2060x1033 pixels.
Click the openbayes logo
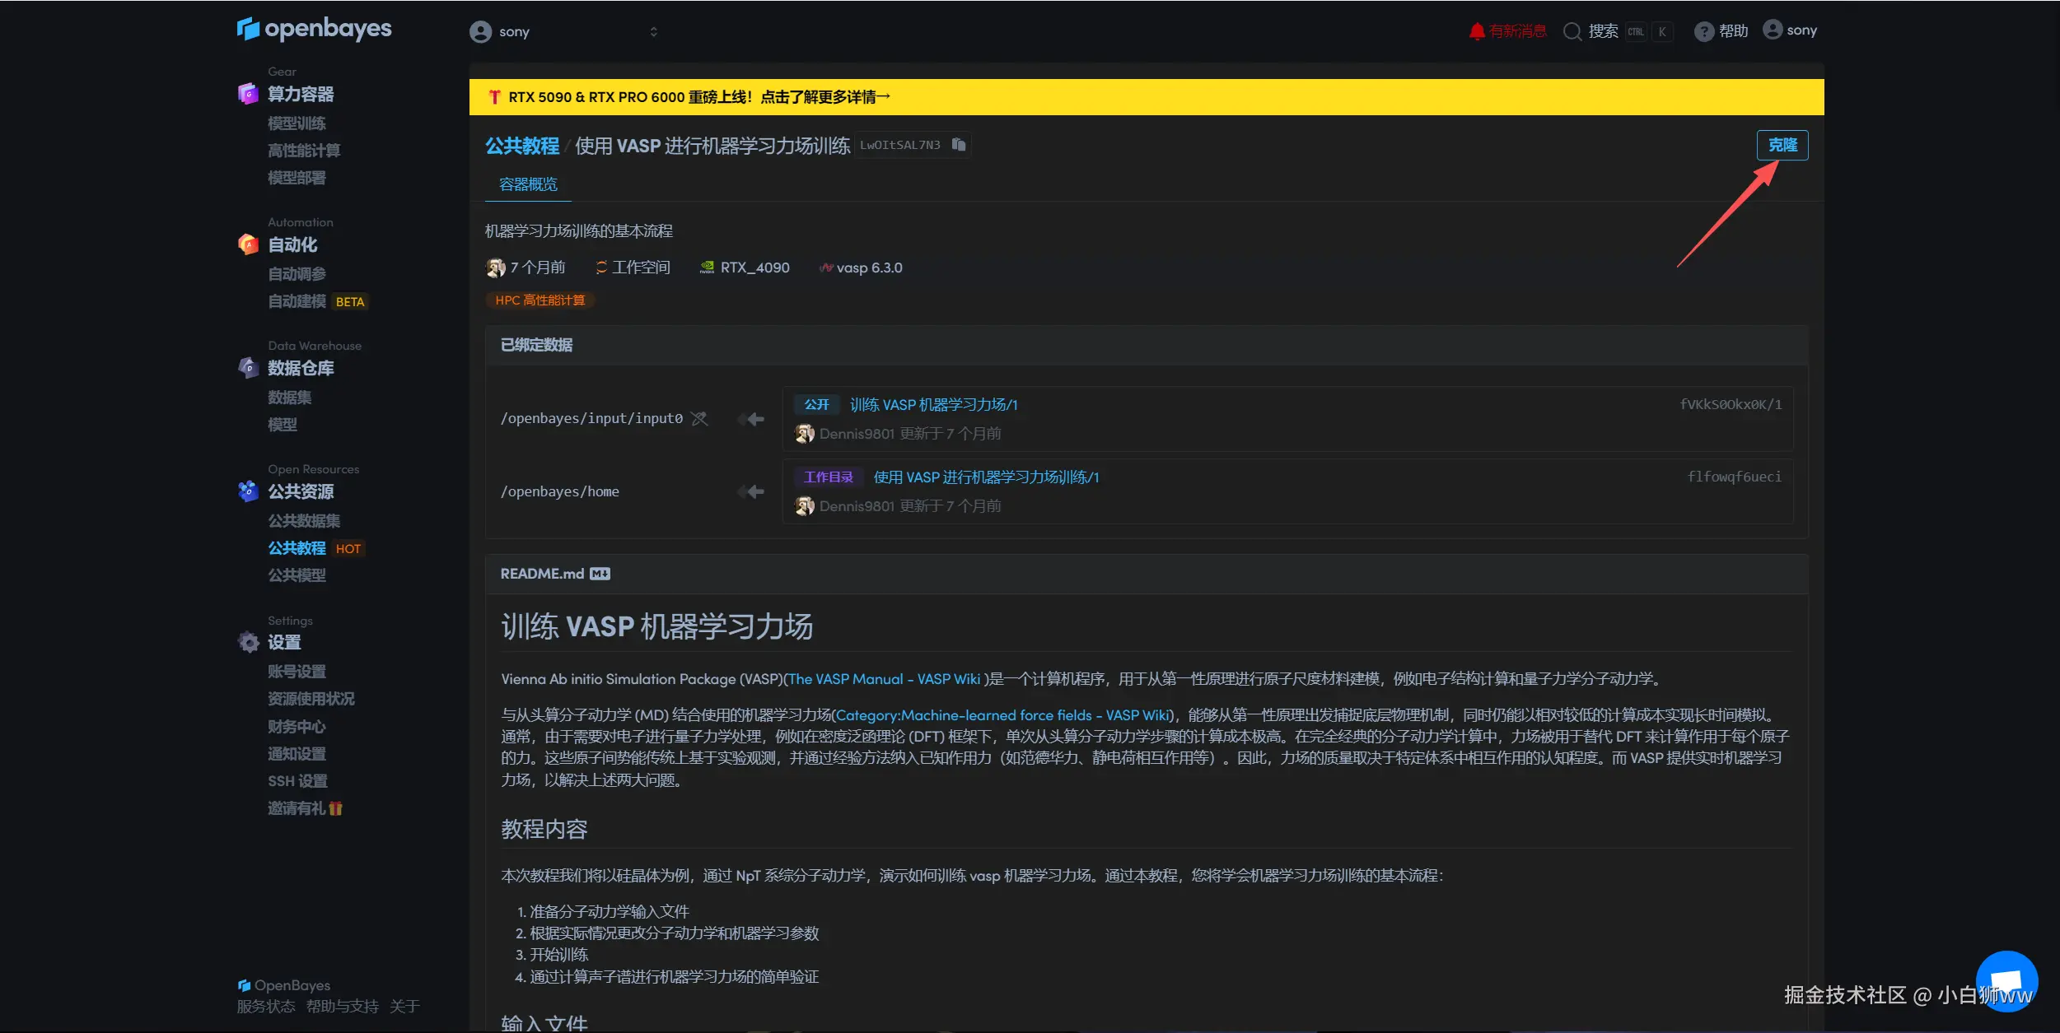pyautogui.click(x=314, y=29)
